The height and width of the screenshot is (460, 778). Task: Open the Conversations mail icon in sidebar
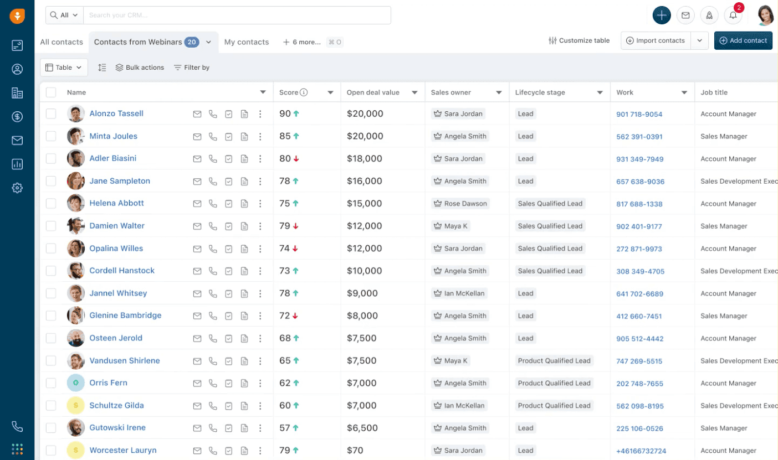point(17,141)
